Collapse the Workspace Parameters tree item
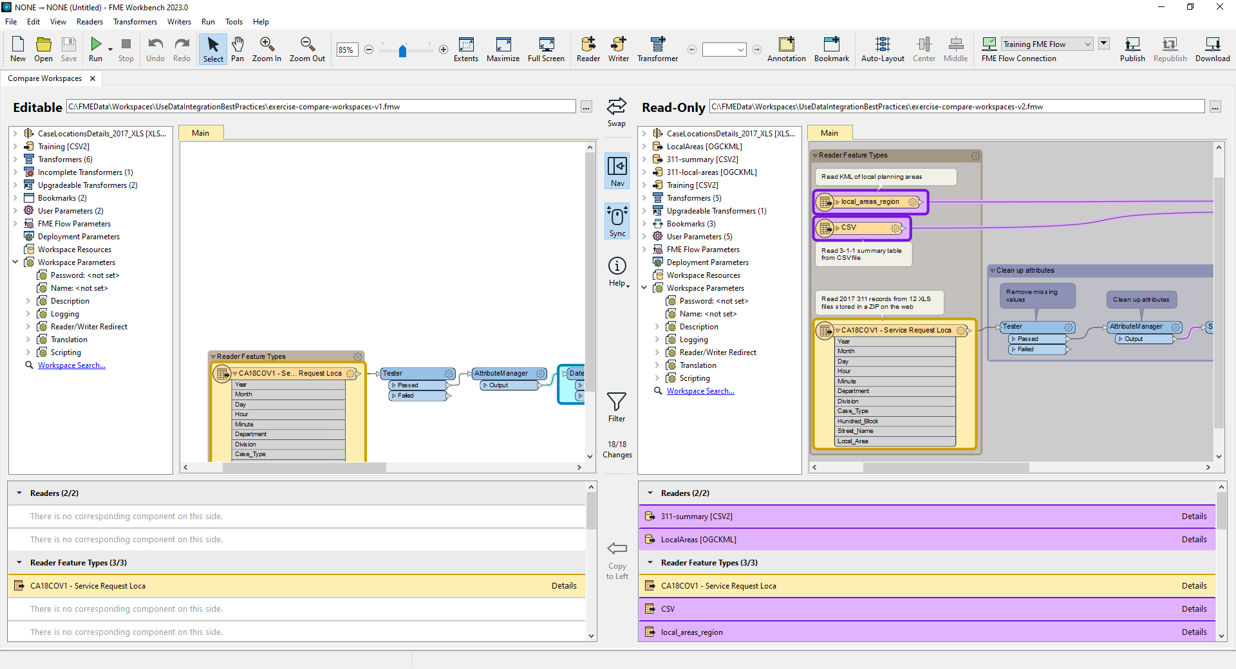This screenshot has width=1236, height=669. click(15, 262)
